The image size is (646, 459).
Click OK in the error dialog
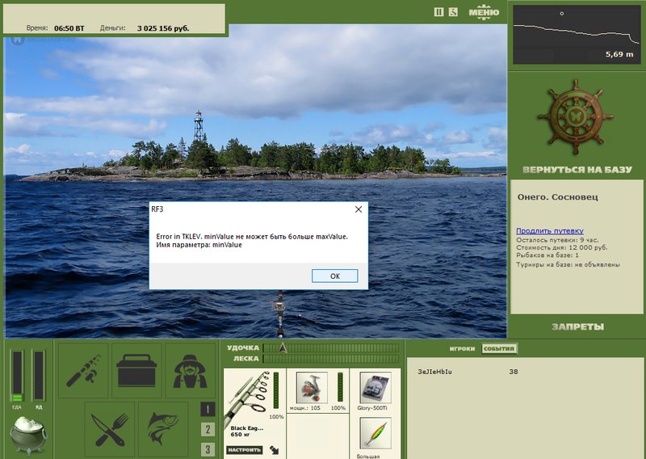pyautogui.click(x=335, y=276)
